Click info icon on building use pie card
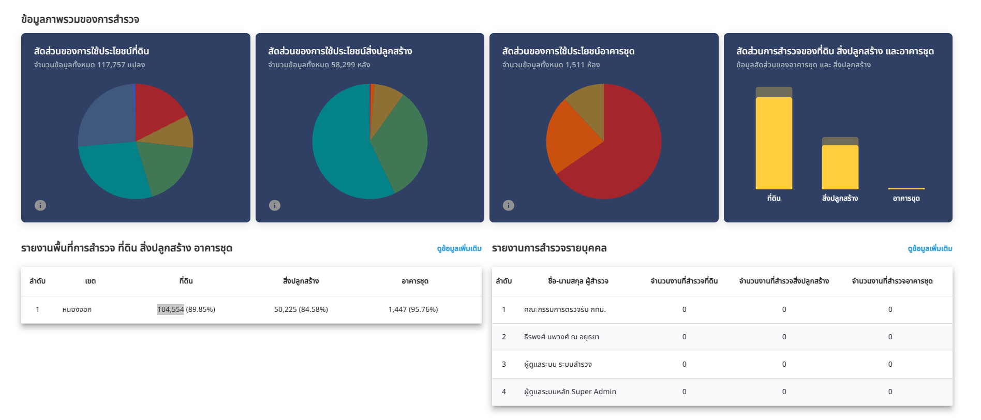The width and height of the screenshot is (981, 420). pos(275,205)
